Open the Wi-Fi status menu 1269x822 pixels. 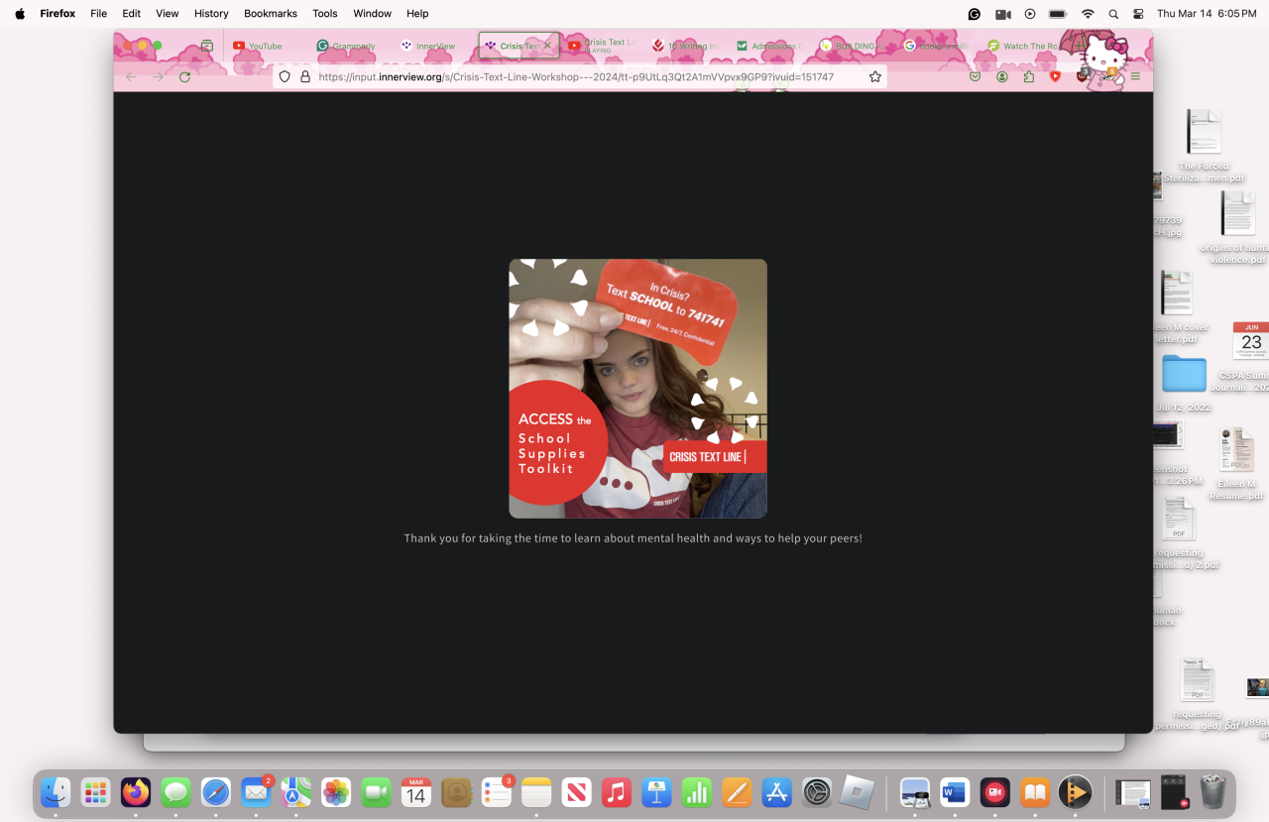(x=1088, y=14)
